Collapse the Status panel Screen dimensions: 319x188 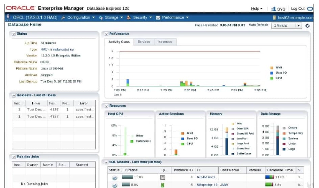(x=14, y=34)
